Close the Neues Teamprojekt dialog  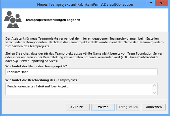pos(161,3)
